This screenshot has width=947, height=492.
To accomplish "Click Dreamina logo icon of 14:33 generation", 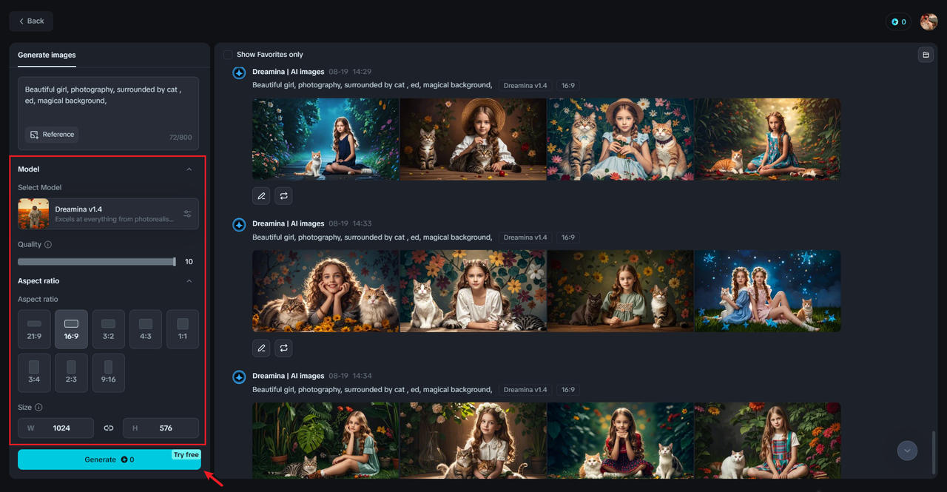I will (239, 224).
